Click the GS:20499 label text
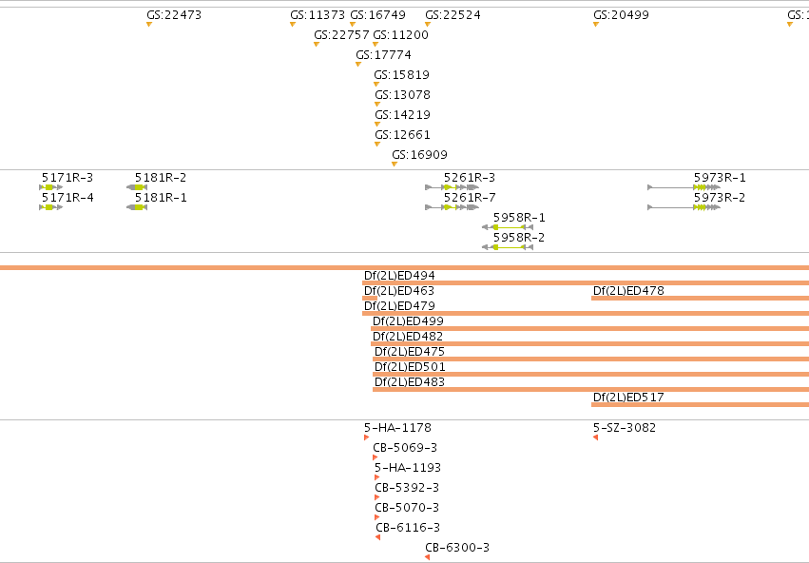 621,15
